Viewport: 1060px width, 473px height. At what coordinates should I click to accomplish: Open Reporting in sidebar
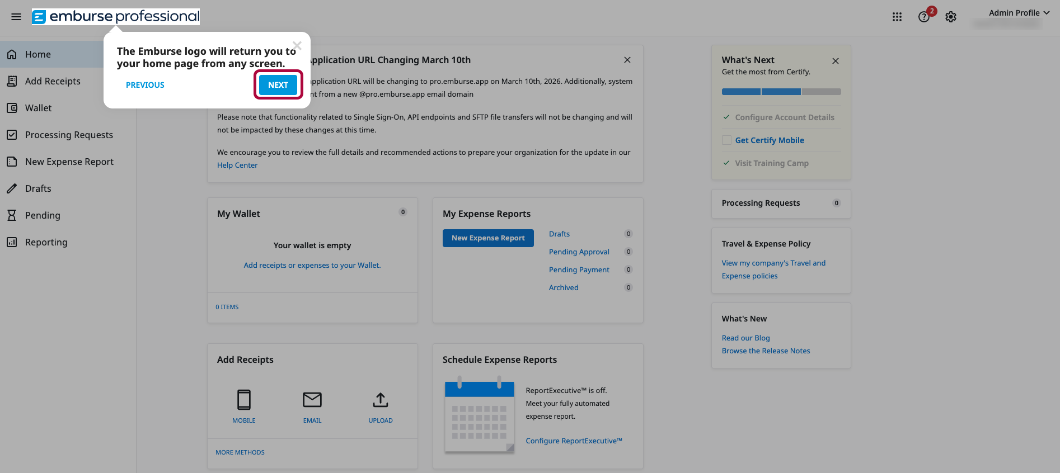(68, 242)
